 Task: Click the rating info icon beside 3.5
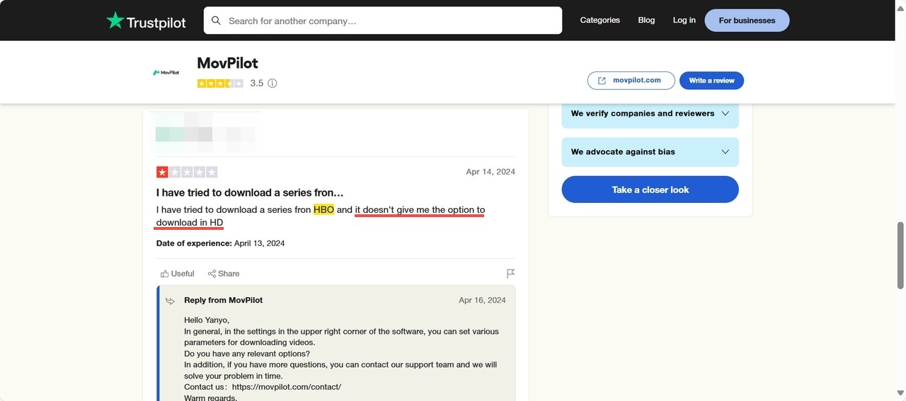(273, 83)
